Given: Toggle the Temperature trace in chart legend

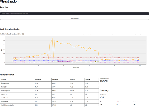Looking at the screenshot, I should click(x=74, y=35).
